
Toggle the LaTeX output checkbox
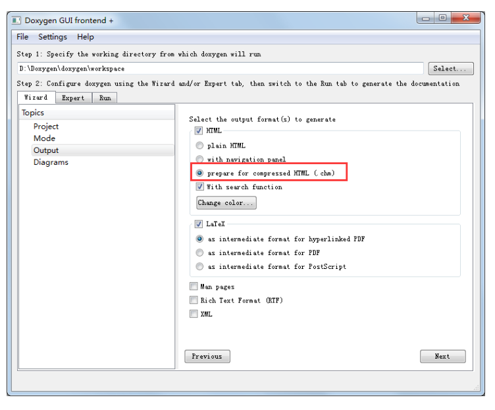[x=199, y=224]
